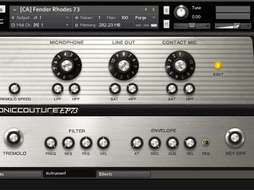This screenshot has height=190, width=254.
Task: Click the large Tremolo knob
Action: coord(14,138)
